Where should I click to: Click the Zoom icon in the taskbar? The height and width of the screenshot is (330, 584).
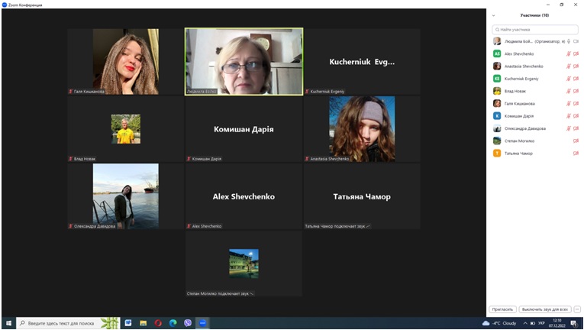click(202, 323)
